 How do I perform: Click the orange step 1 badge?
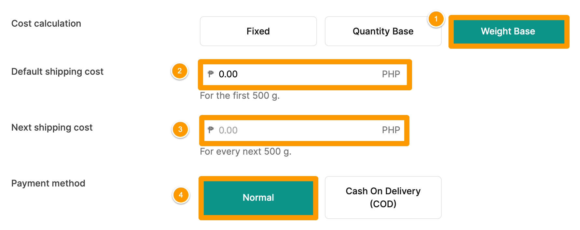click(436, 19)
